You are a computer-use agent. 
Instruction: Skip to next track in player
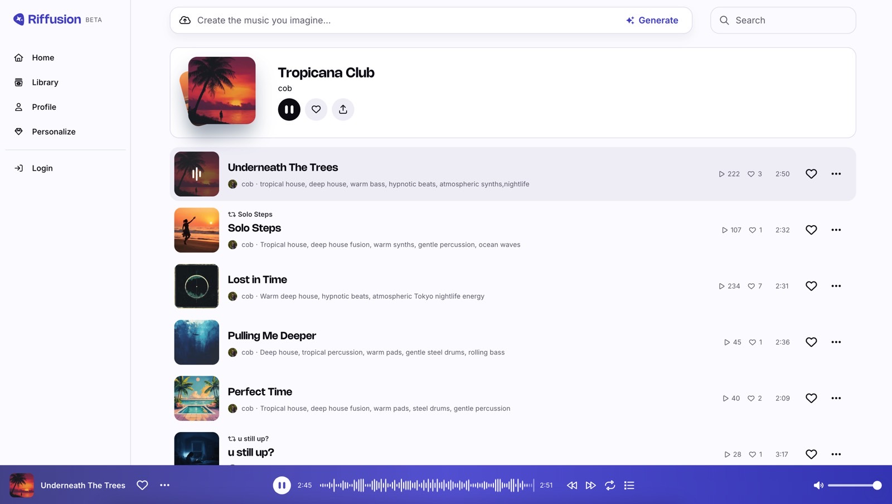click(x=591, y=486)
